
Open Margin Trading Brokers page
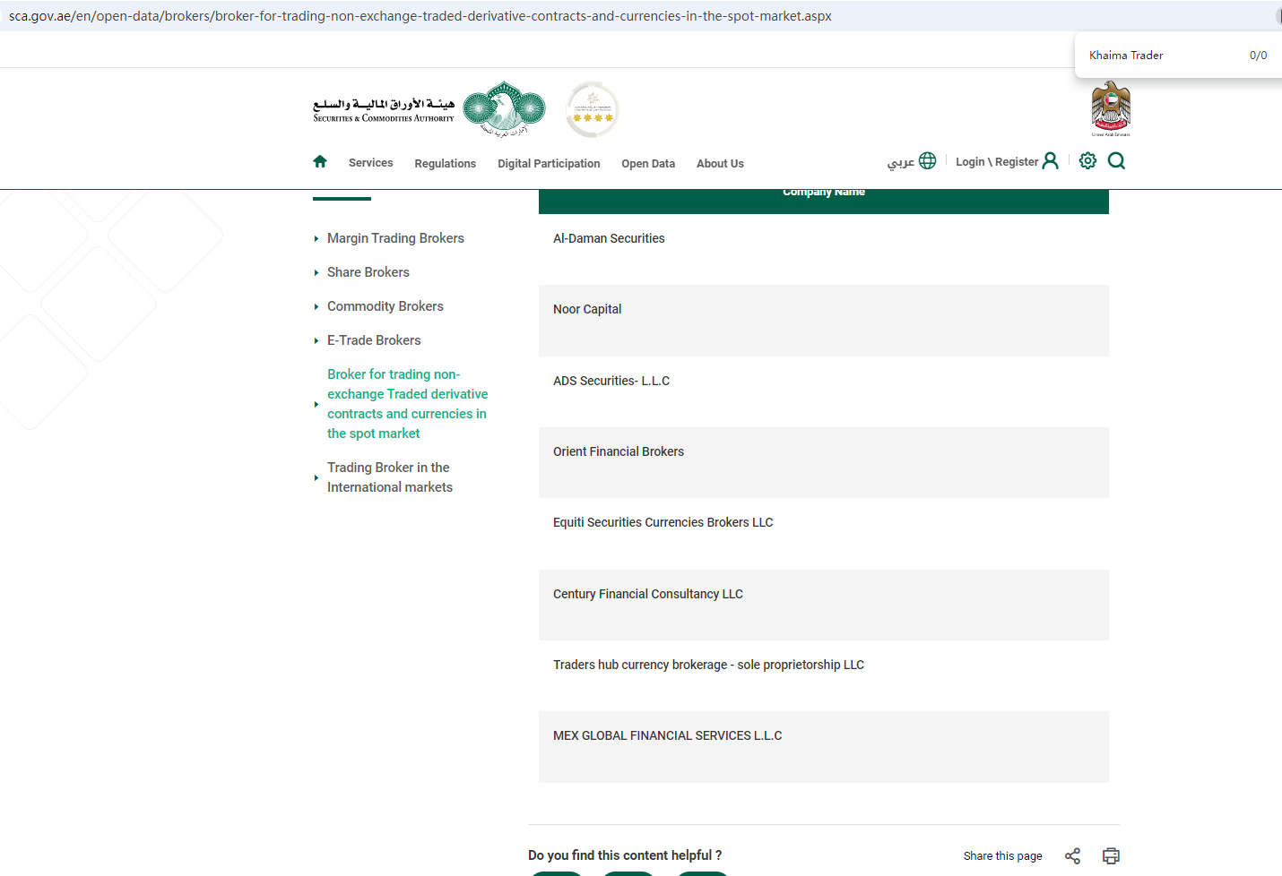pyautogui.click(x=395, y=238)
